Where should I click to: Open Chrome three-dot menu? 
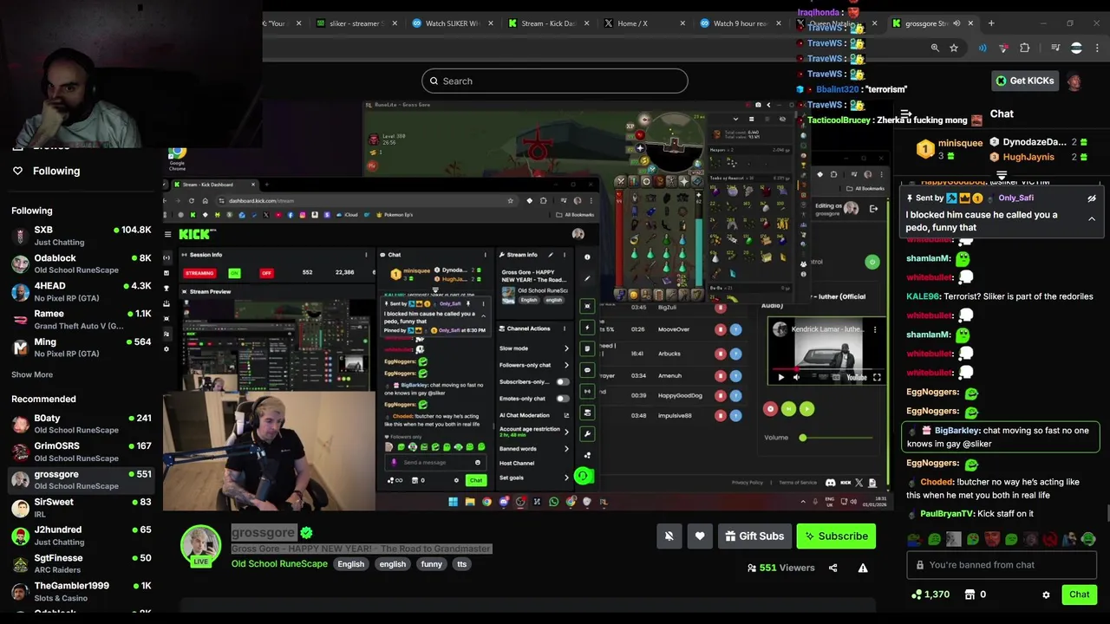tap(1097, 48)
